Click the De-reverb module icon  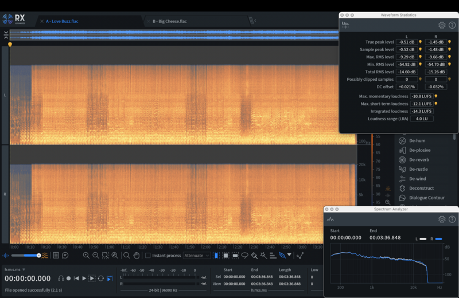[x=402, y=160]
